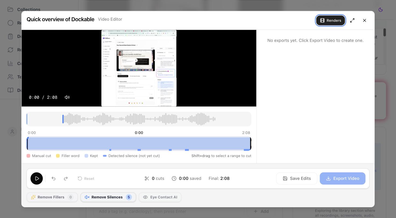Mute the video preview volume
This screenshot has height=218, width=396.
pyautogui.click(x=67, y=97)
